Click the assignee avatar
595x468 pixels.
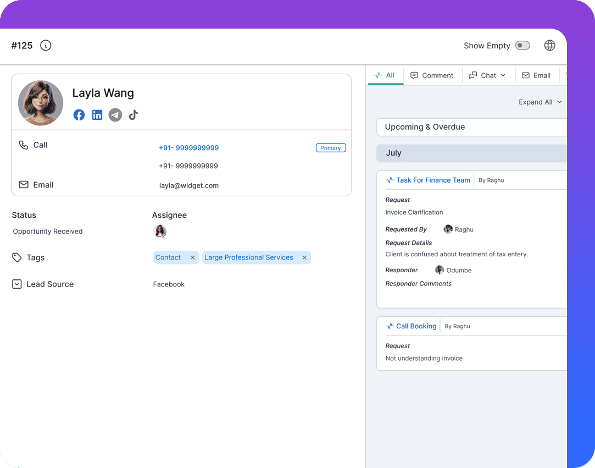[x=160, y=231]
